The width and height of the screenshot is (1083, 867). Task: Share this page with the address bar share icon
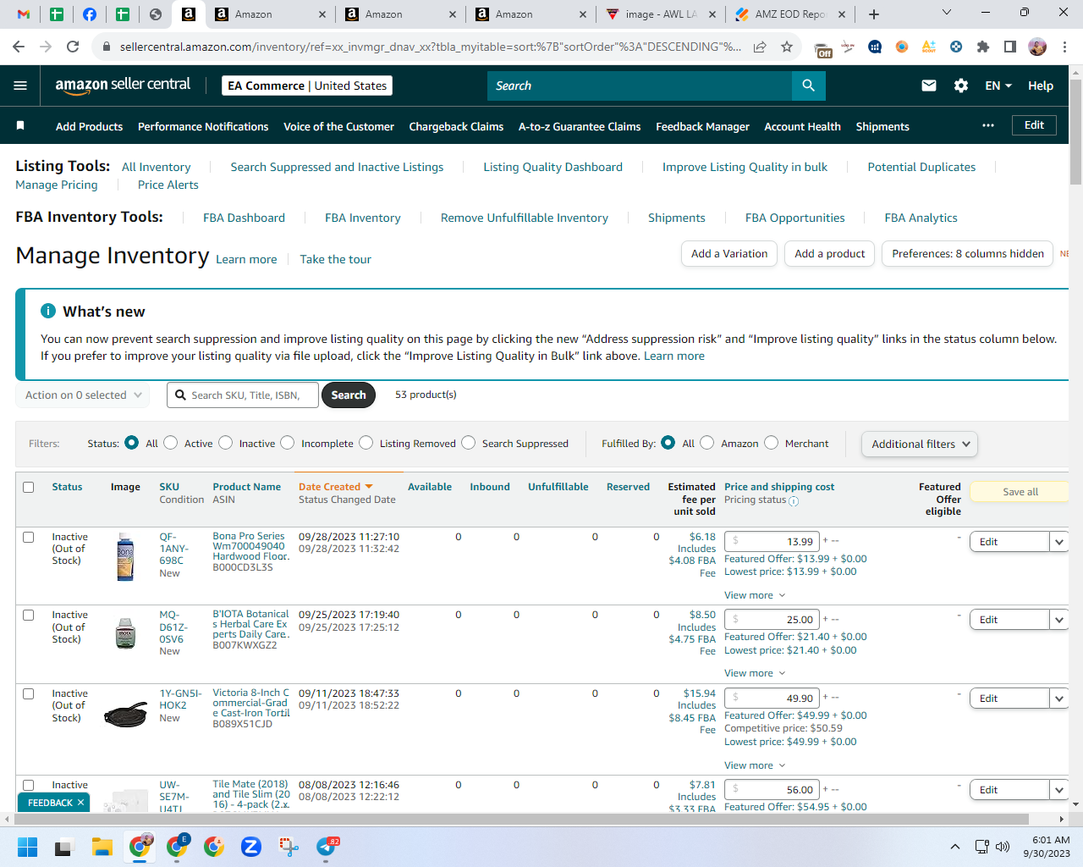click(x=760, y=47)
